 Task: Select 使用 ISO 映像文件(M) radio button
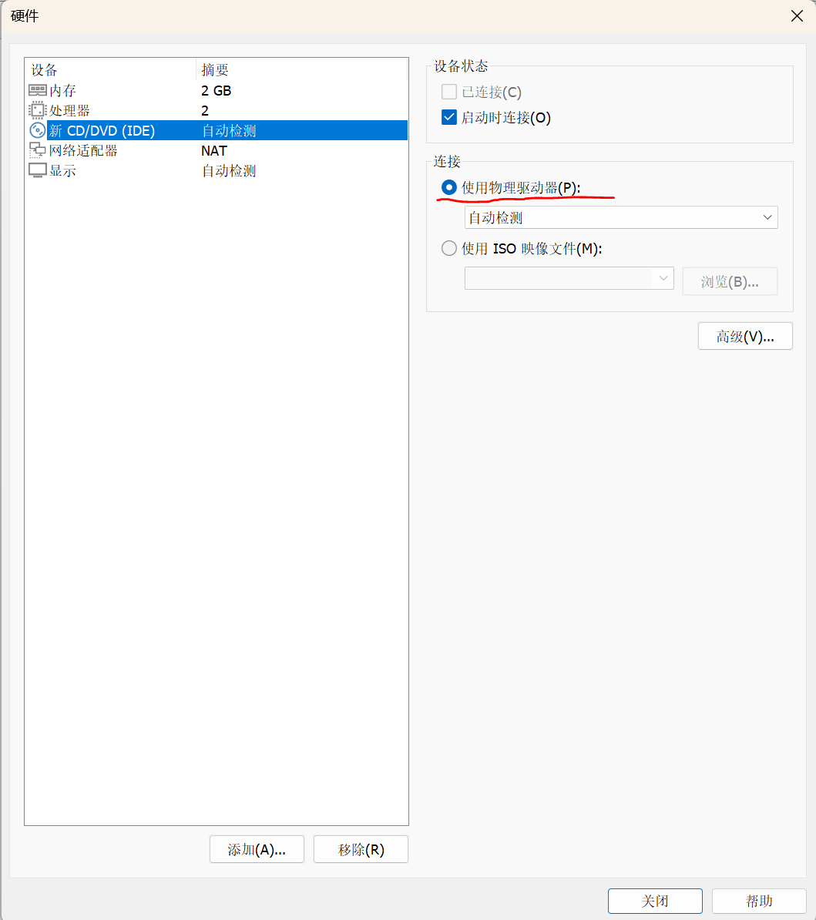click(x=448, y=248)
